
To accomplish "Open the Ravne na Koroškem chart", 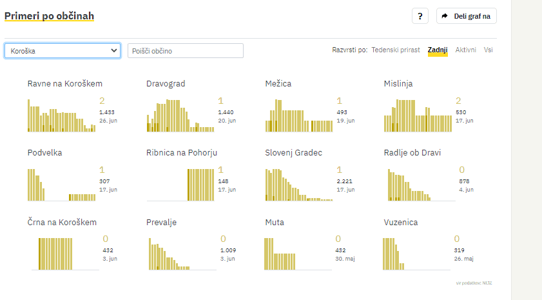I will pyautogui.click(x=61, y=115).
